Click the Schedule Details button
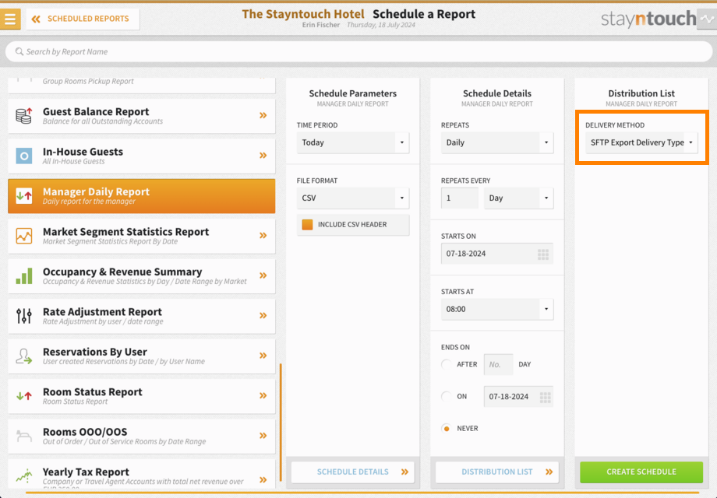 tap(353, 472)
